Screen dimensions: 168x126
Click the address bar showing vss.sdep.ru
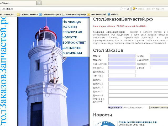coord(60,9)
